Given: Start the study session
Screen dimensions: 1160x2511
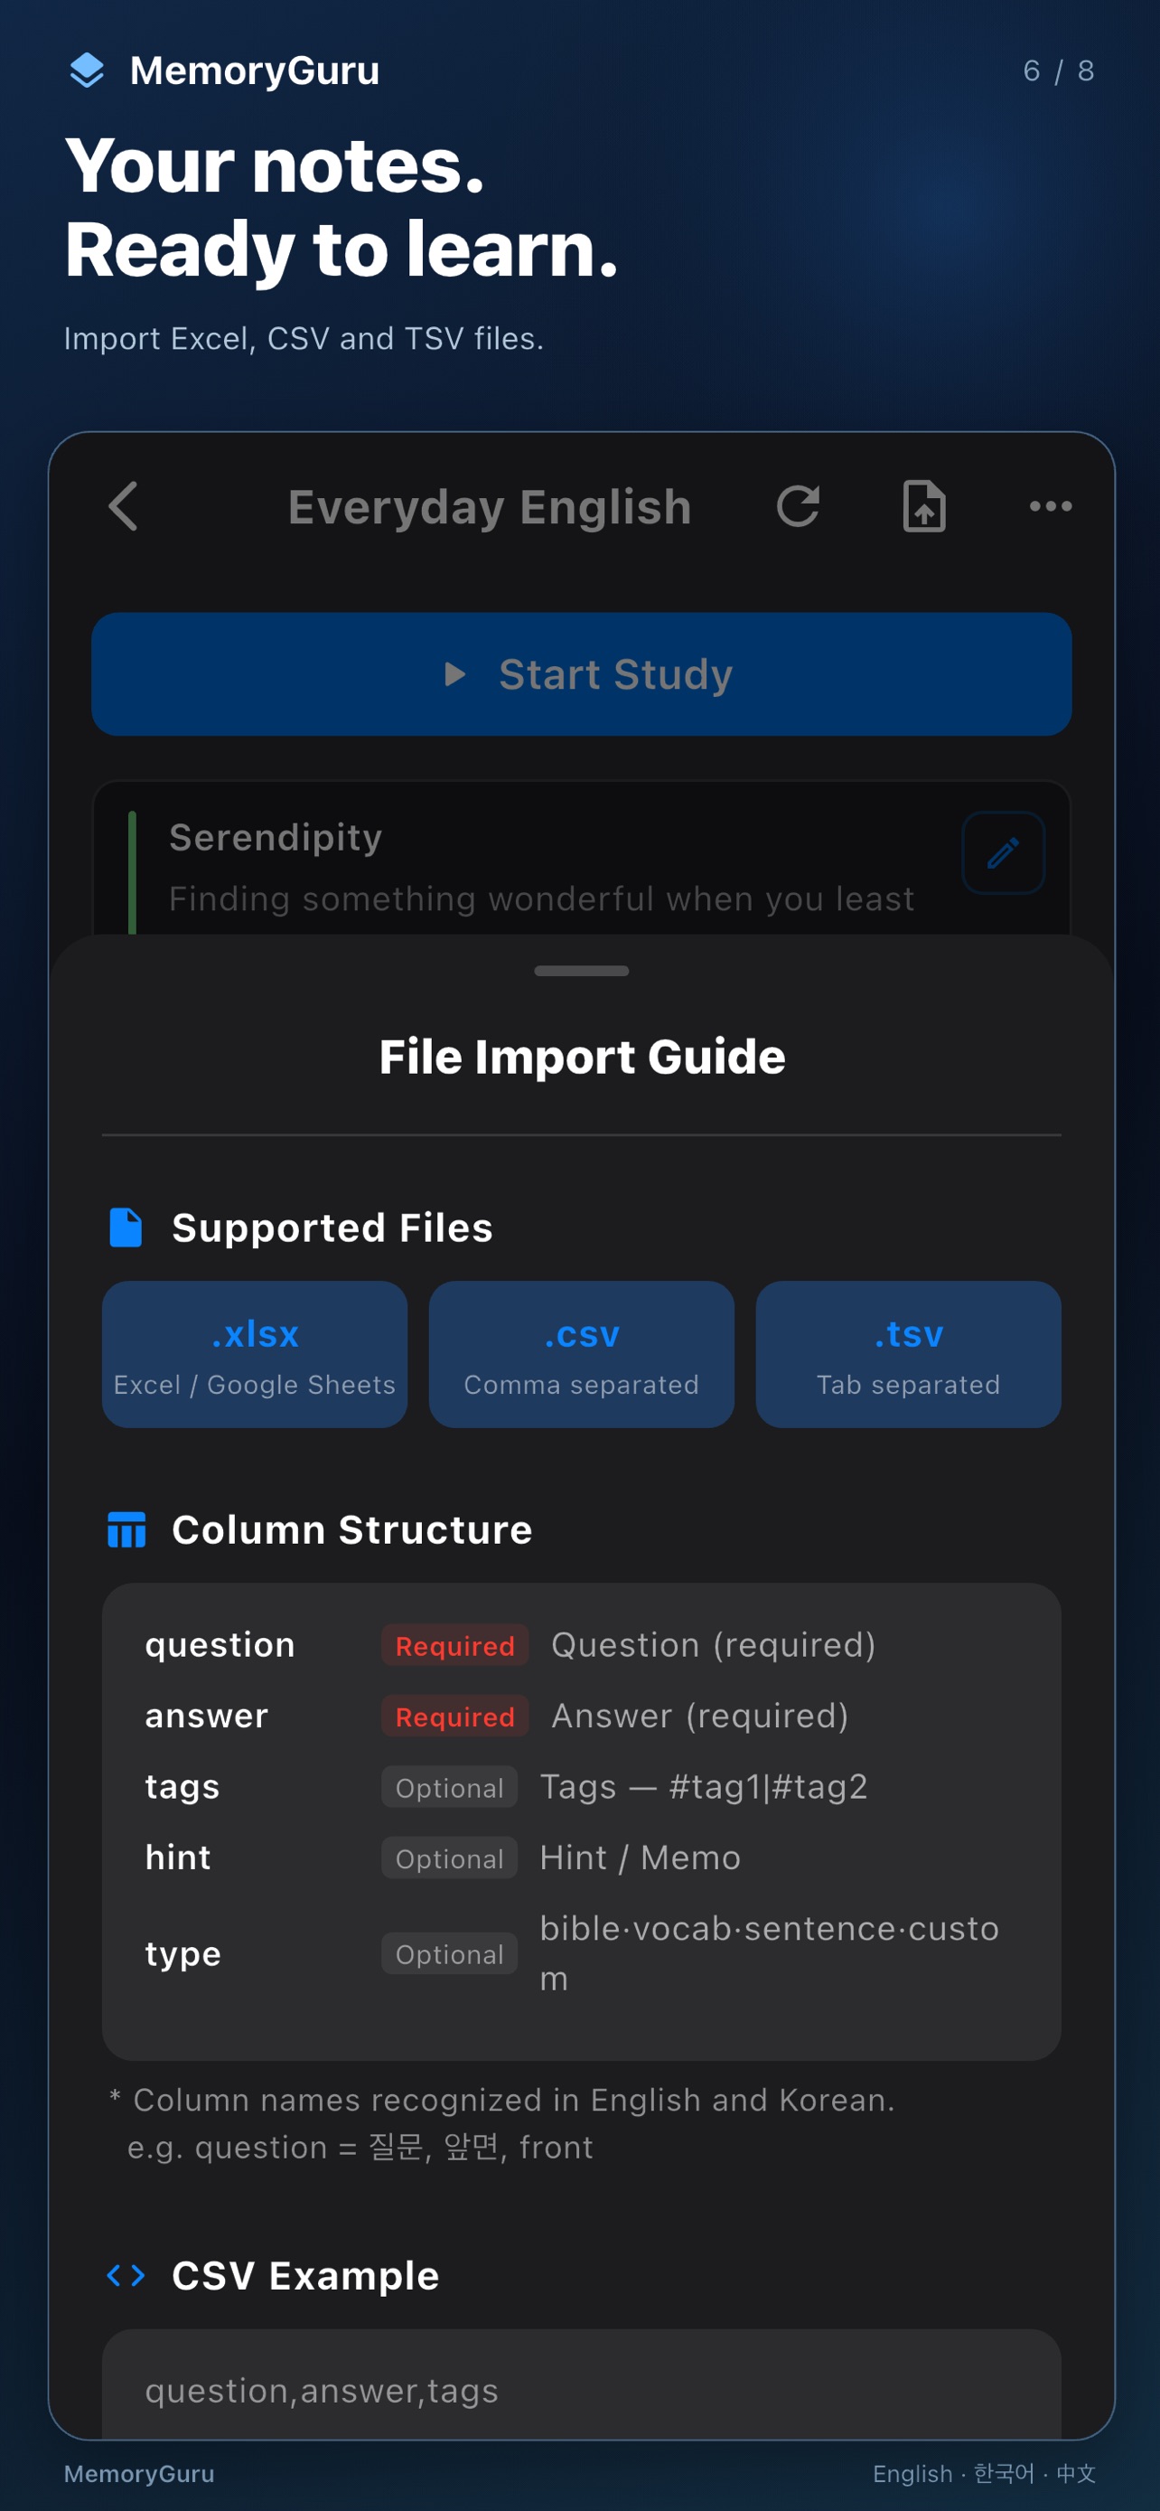Looking at the screenshot, I should tap(582, 673).
